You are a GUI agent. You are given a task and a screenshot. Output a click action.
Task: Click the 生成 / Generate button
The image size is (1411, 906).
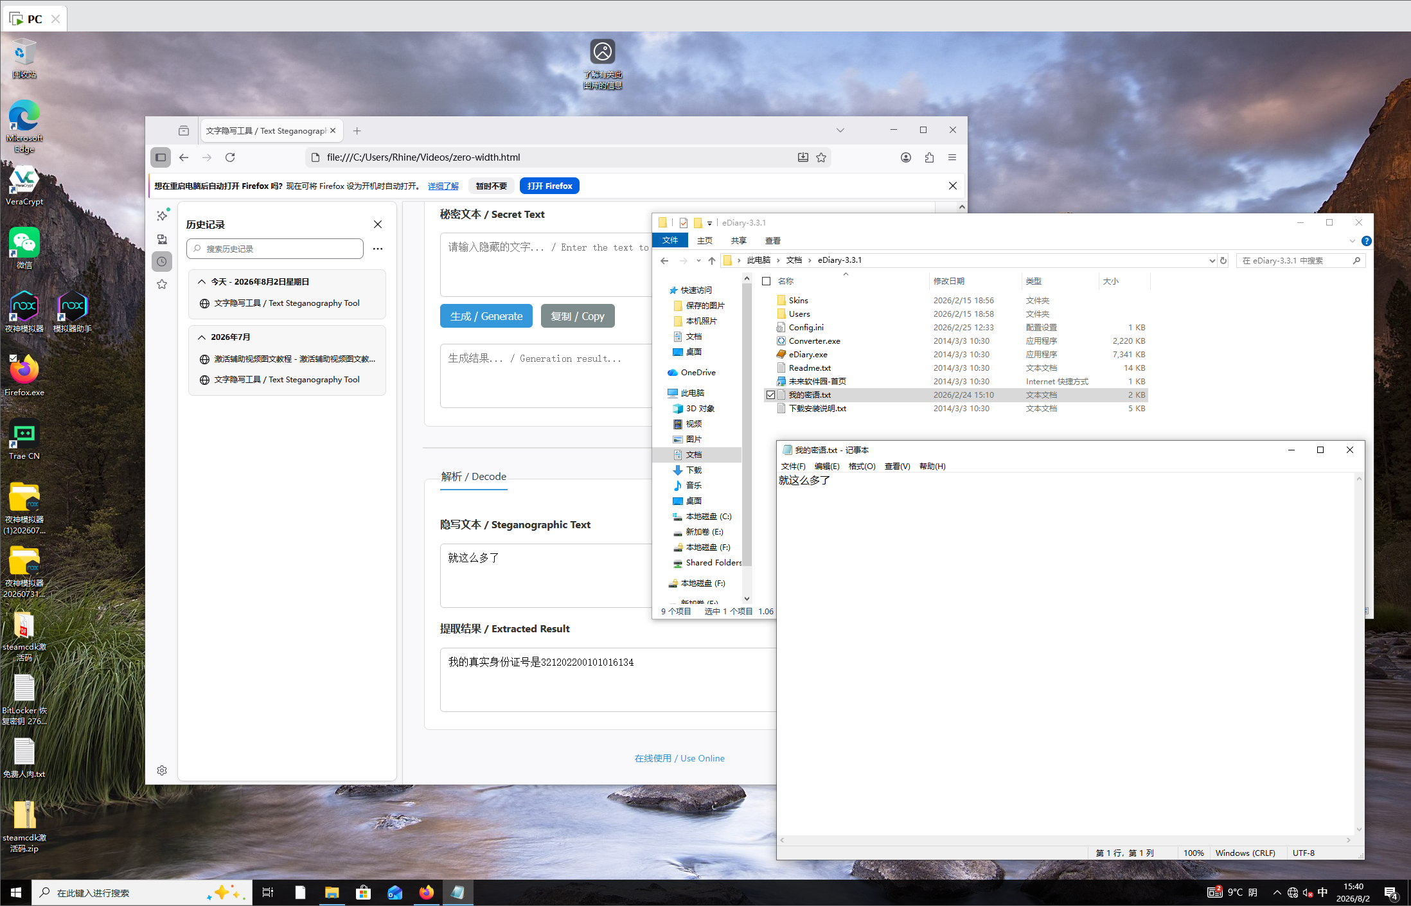click(486, 316)
